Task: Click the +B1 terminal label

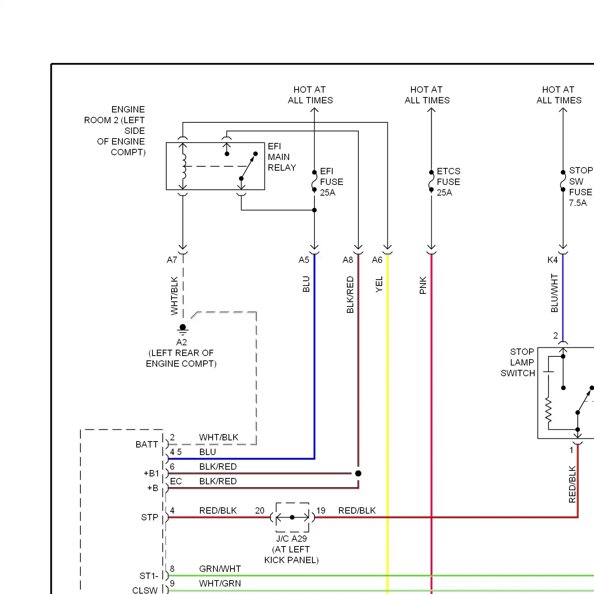Action: click(x=151, y=473)
